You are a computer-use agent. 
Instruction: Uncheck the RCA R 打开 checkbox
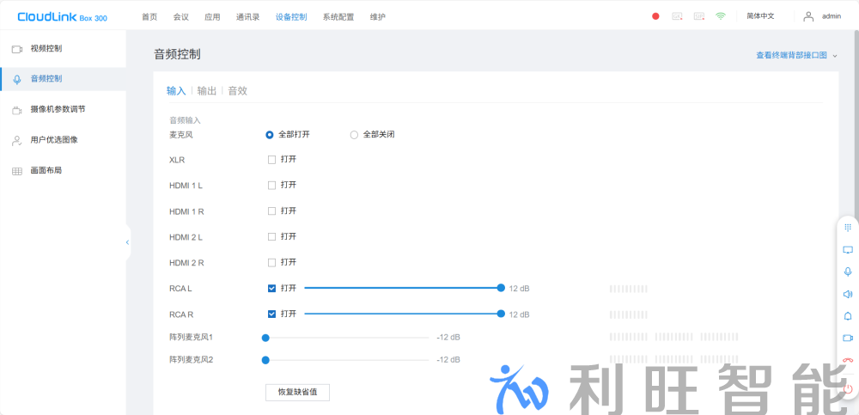(271, 314)
